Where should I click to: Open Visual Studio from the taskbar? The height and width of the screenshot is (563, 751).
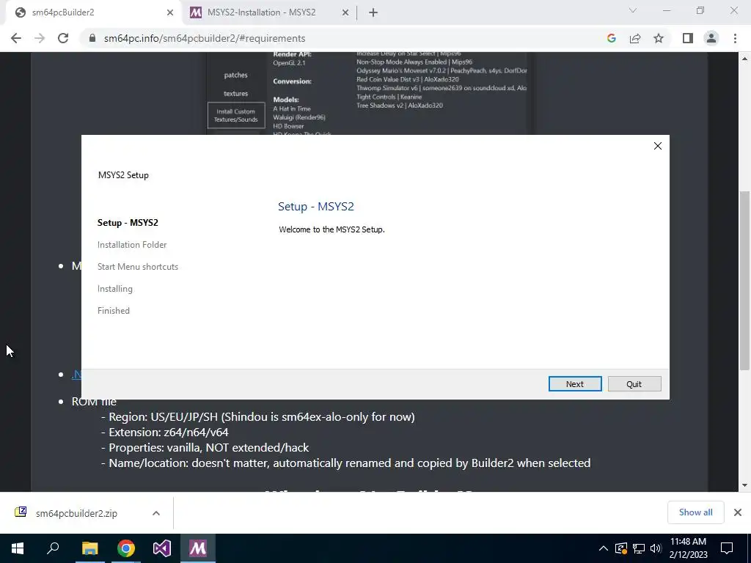(162, 548)
